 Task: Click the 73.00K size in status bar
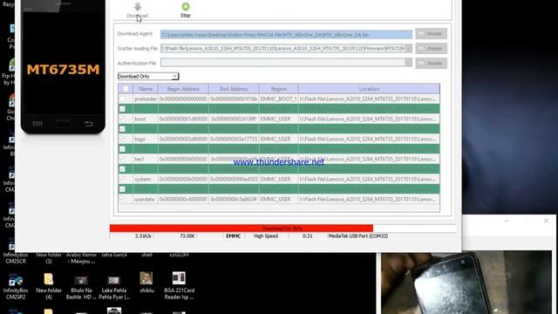[x=187, y=235]
